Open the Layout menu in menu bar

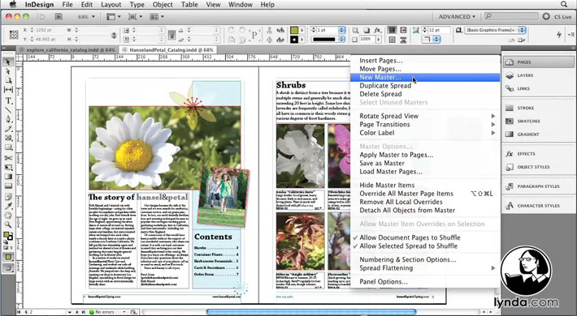pyautogui.click(x=111, y=5)
